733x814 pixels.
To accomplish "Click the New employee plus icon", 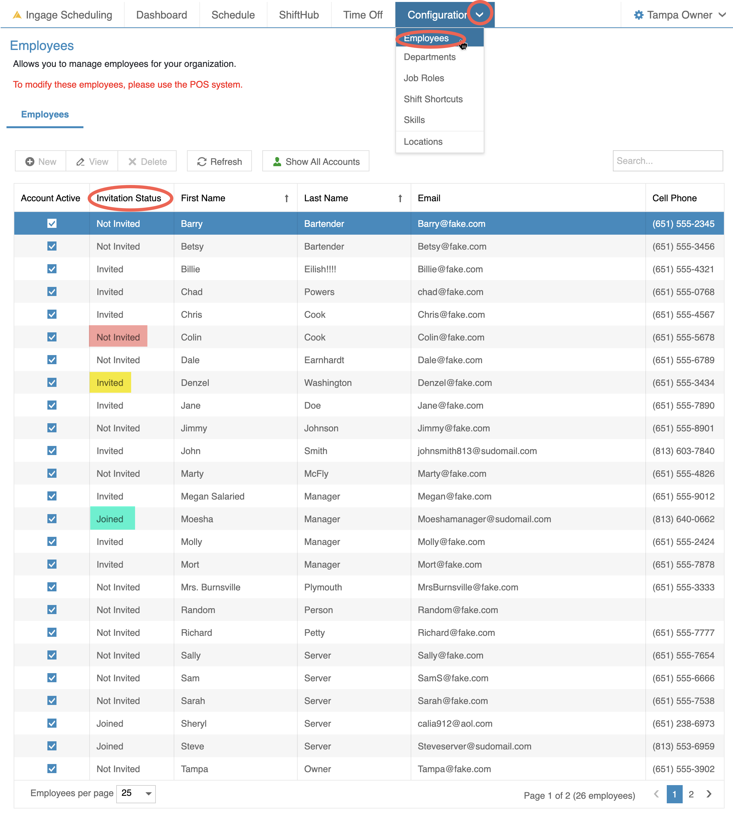I will click(30, 161).
